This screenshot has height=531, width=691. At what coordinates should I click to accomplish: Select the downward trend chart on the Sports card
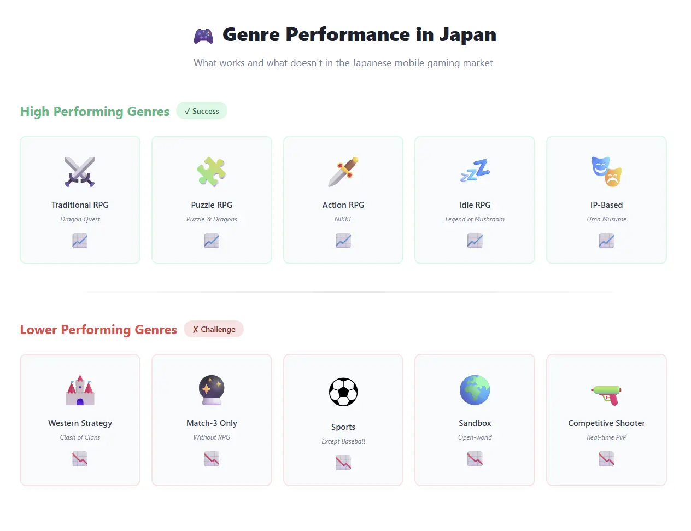pyautogui.click(x=343, y=463)
